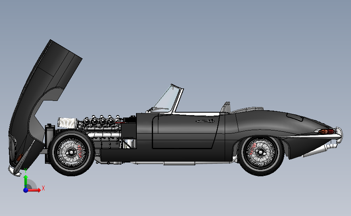Select the seat headrest behind the cockpit
This screenshot has width=351, height=216.
tap(225, 107)
